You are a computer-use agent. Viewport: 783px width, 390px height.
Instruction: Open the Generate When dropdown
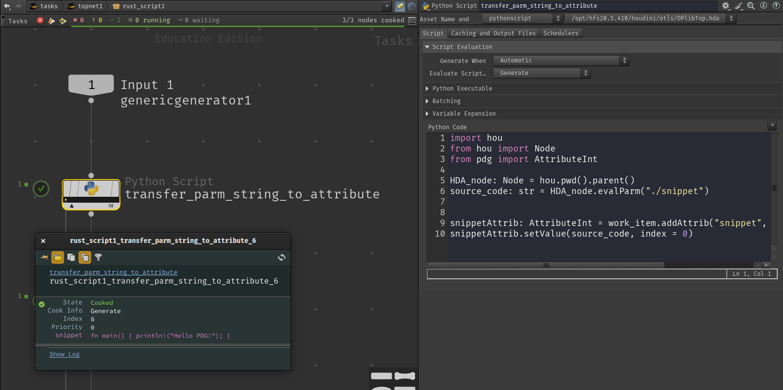point(561,60)
